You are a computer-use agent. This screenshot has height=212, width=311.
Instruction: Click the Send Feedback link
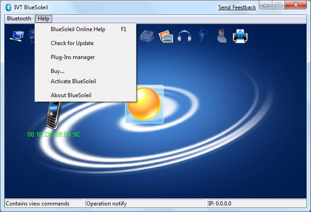237,7
